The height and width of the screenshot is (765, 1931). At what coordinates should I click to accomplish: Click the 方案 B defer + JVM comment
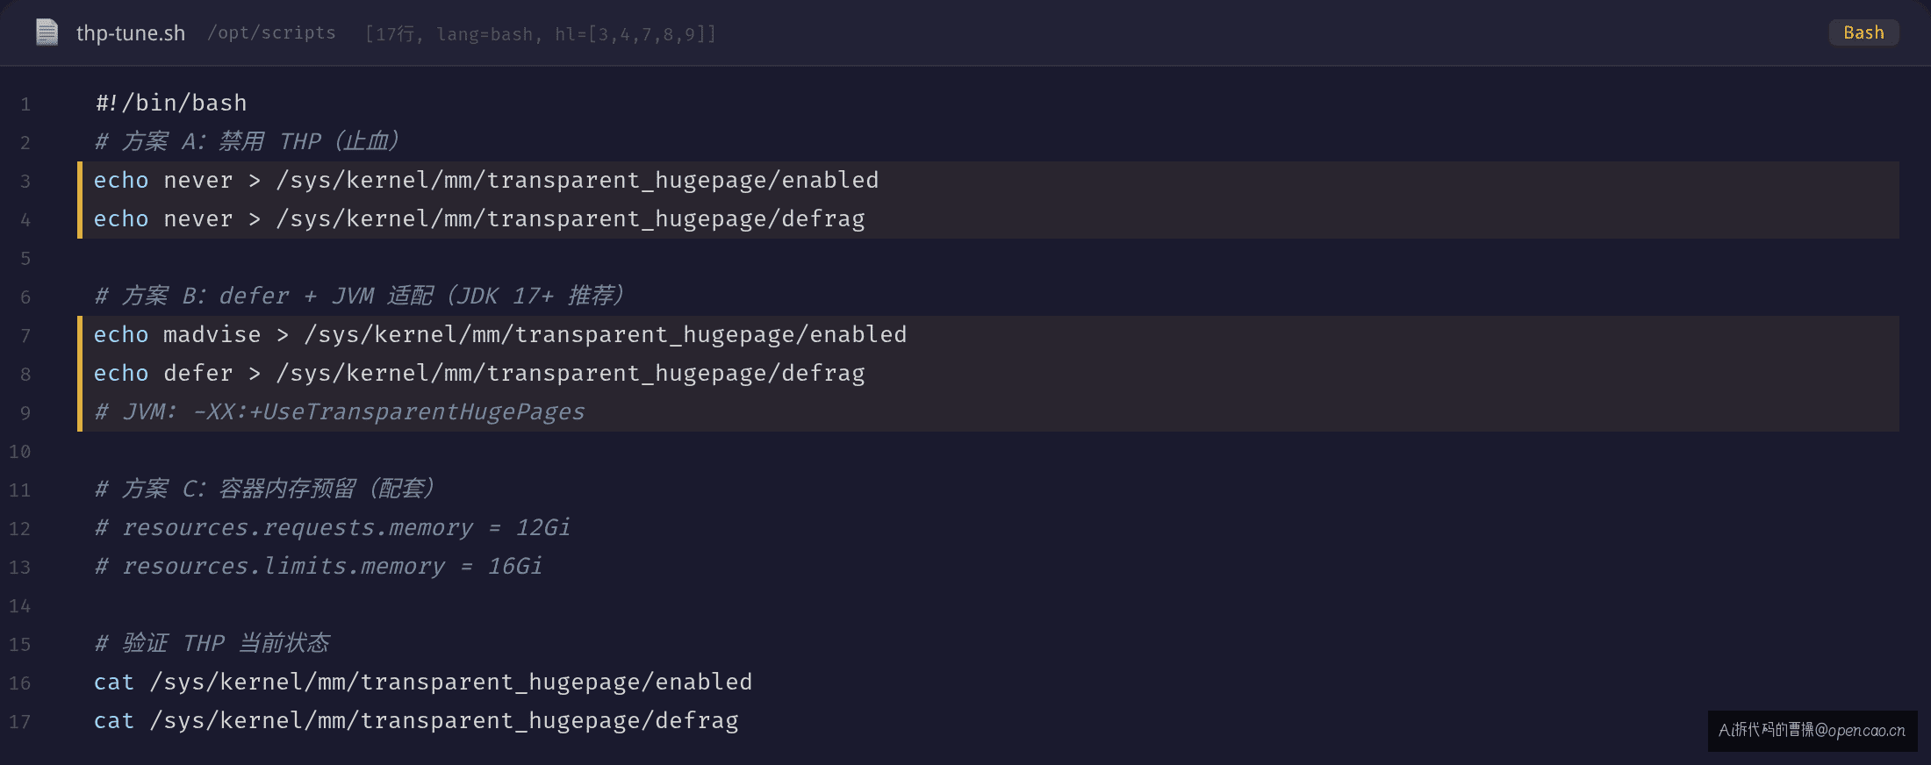[x=360, y=296]
